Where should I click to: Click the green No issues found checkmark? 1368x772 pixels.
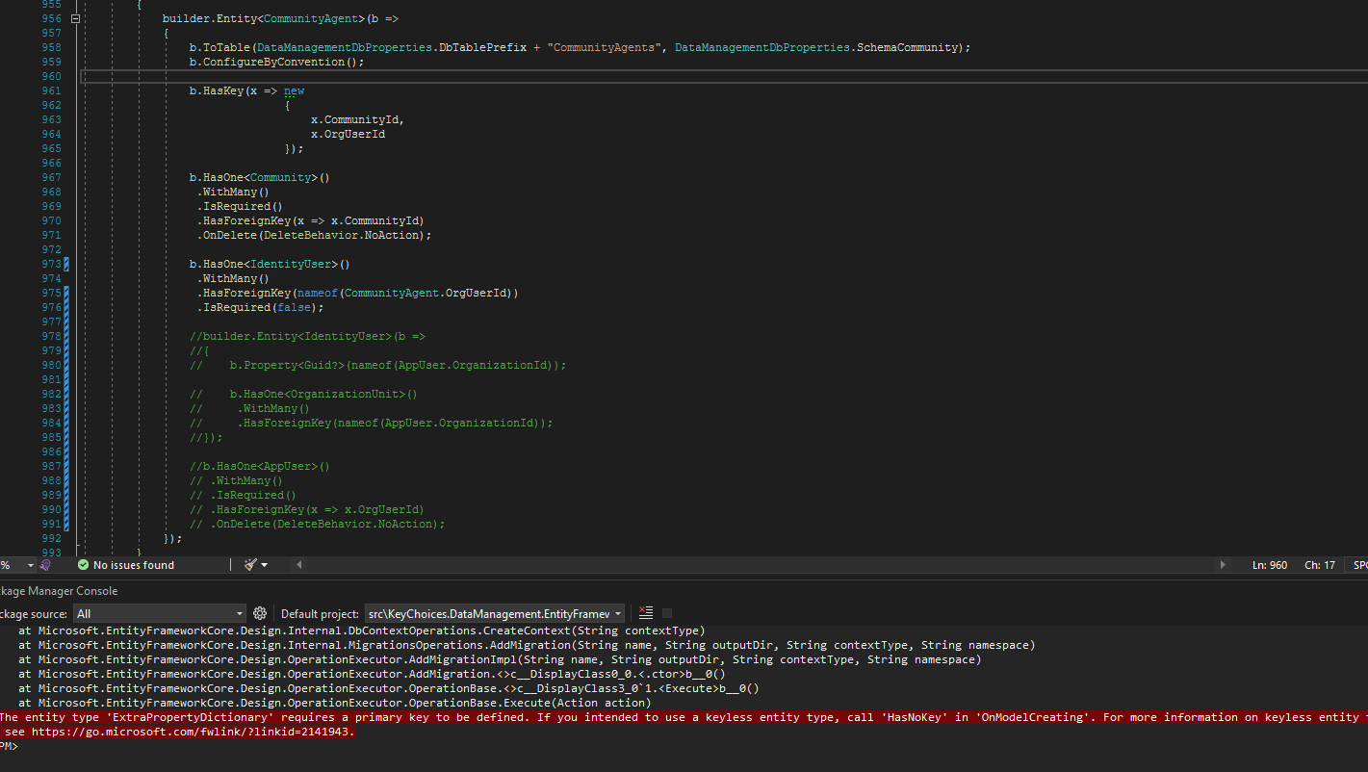(x=83, y=565)
